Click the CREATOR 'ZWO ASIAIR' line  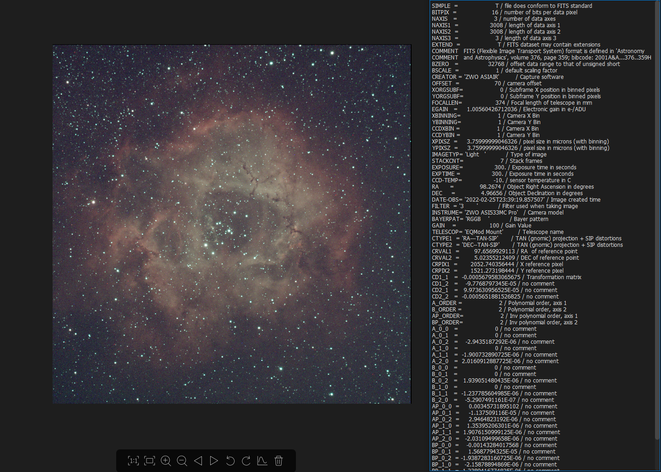click(498, 77)
